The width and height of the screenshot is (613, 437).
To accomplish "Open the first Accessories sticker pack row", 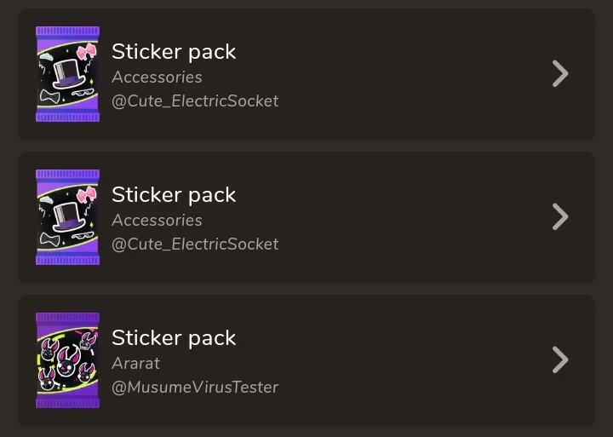I will point(383,74).
